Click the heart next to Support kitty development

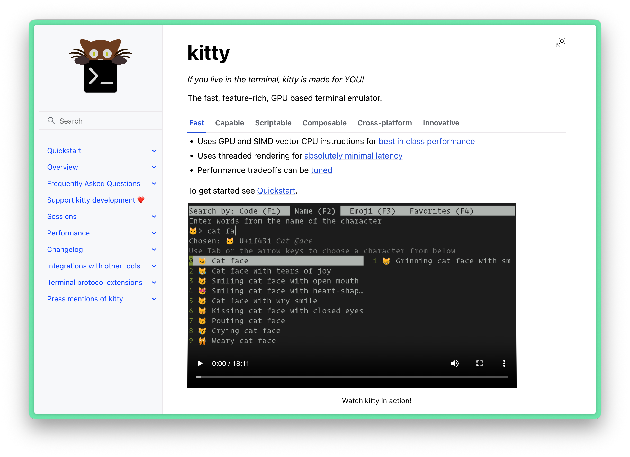pos(141,200)
